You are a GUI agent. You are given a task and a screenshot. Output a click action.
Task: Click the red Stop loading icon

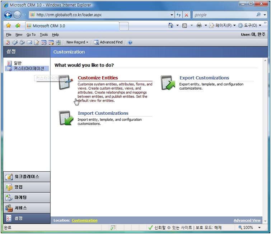186,15
